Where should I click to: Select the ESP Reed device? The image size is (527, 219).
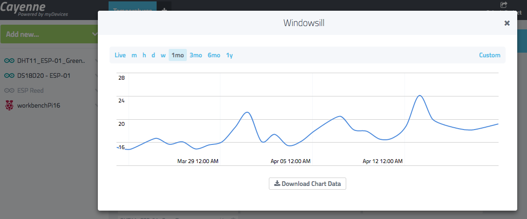point(30,90)
